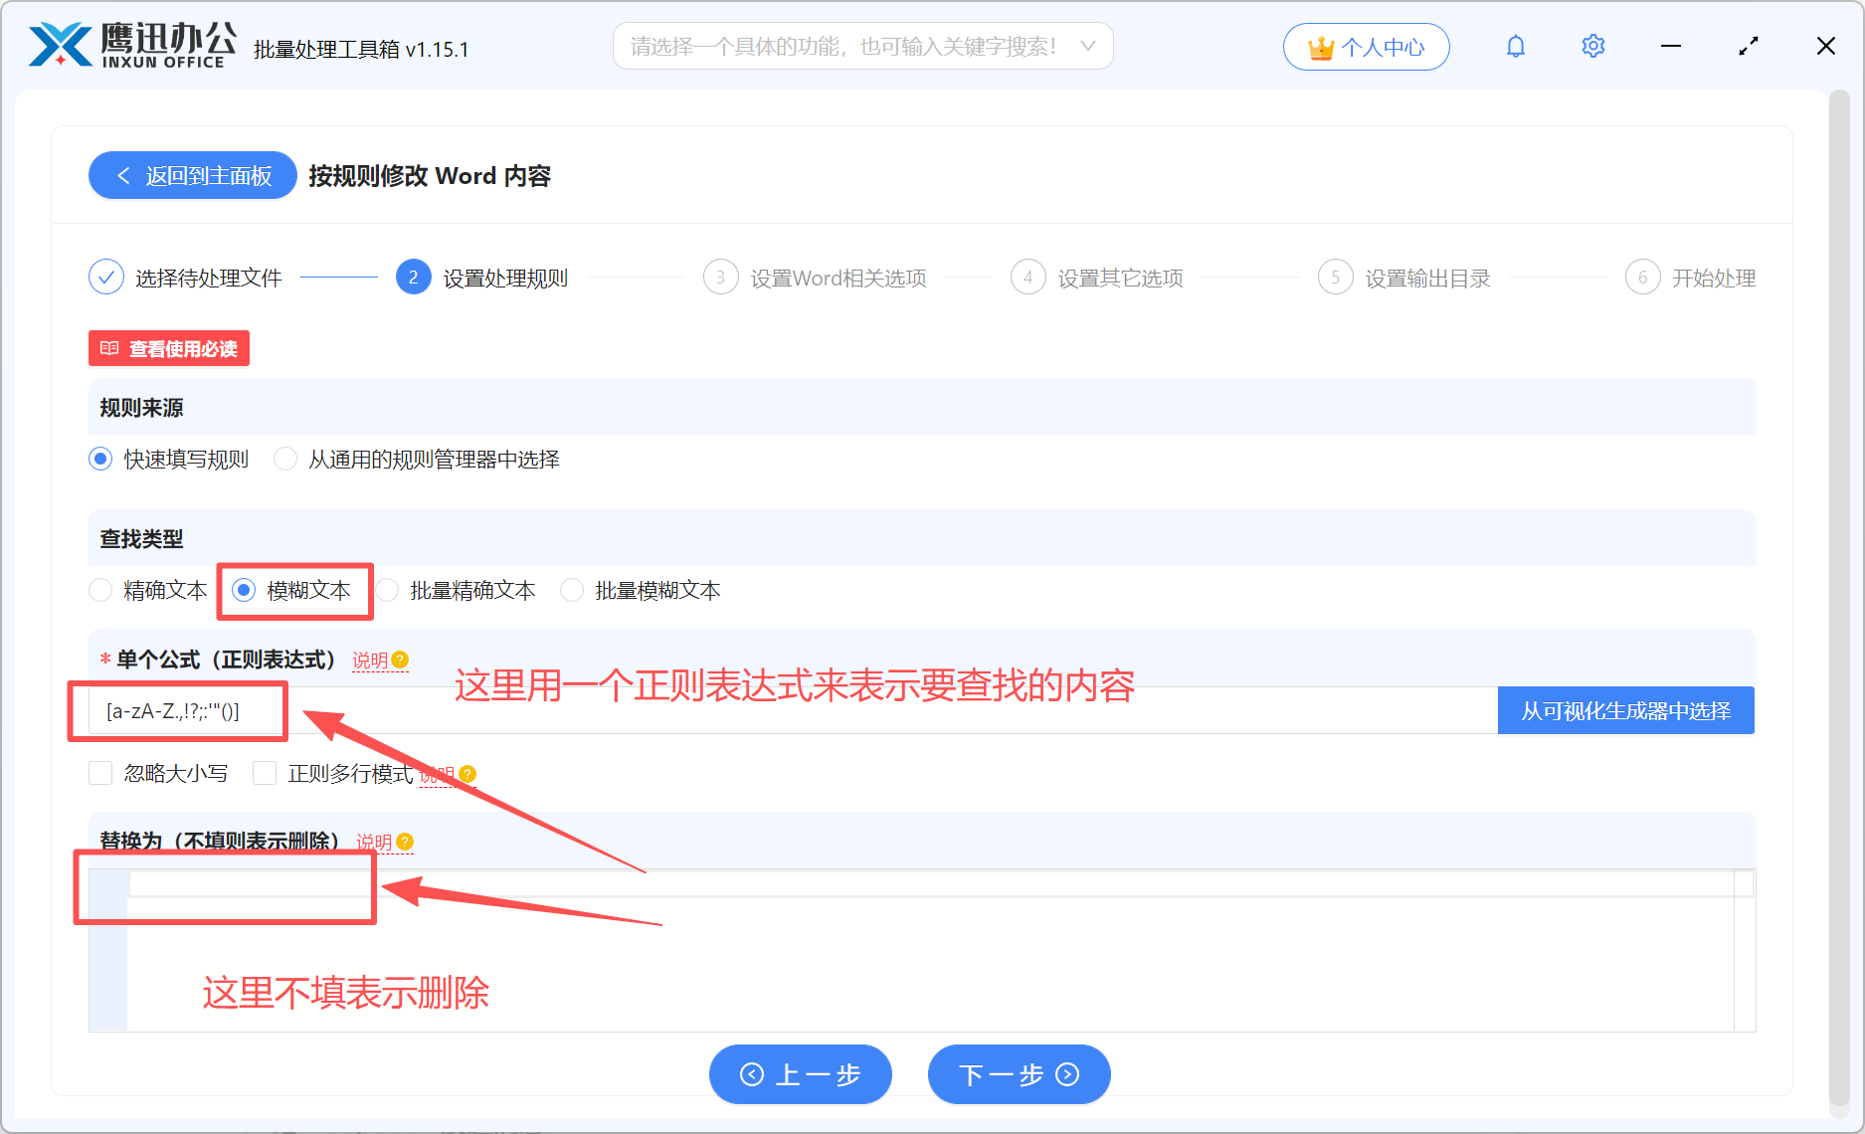Open the 个人中心 button
Screen dimensions: 1865x1134
(1366, 47)
